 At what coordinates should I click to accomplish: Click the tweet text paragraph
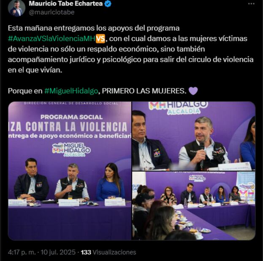[130, 49]
